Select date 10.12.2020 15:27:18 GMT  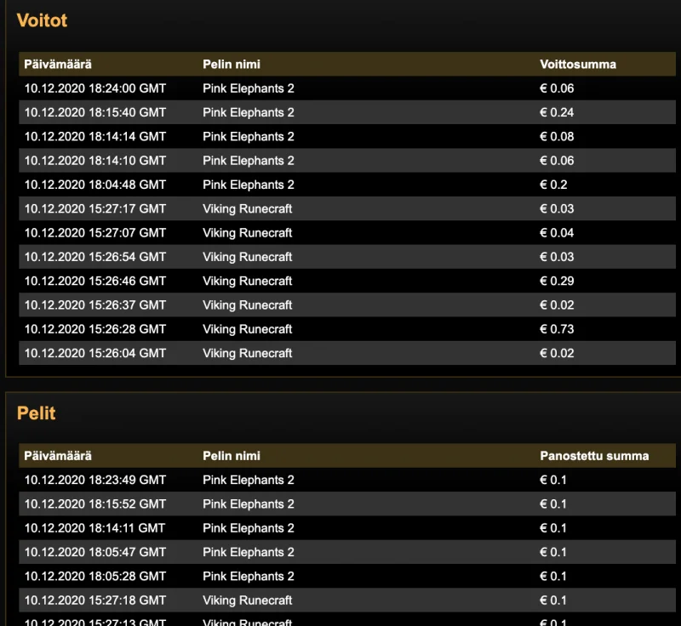(x=95, y=600)
